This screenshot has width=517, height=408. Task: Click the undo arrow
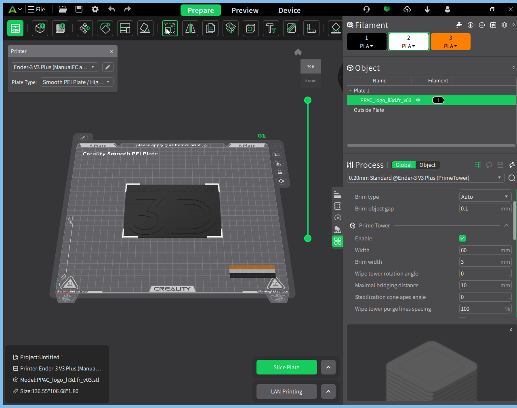[x=111, y=9]
